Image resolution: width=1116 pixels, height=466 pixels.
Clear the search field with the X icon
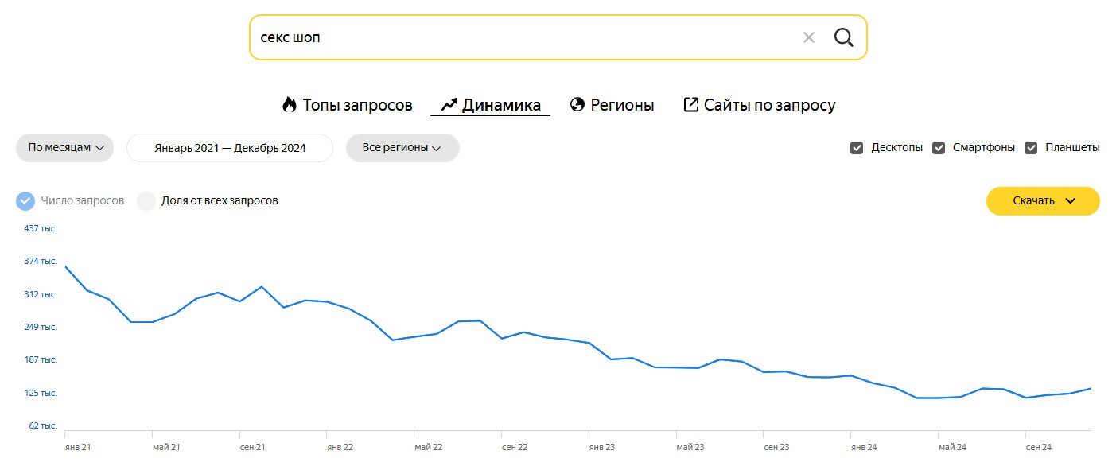tap(808, 37)
